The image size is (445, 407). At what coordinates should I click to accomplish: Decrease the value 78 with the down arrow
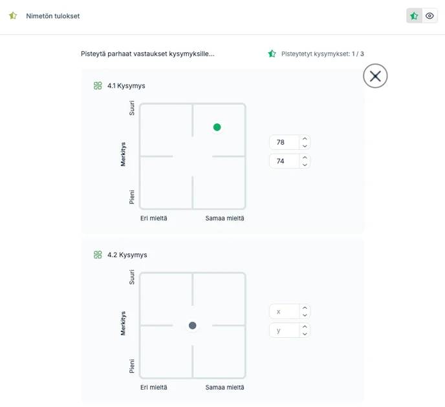305,146
